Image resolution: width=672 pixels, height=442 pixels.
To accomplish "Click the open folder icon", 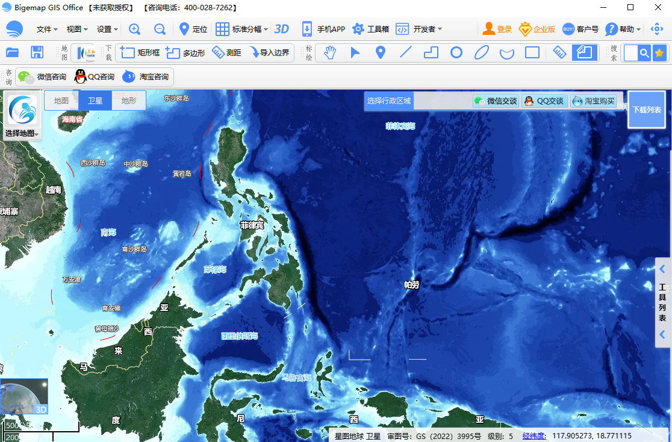I will coord(13,53).
